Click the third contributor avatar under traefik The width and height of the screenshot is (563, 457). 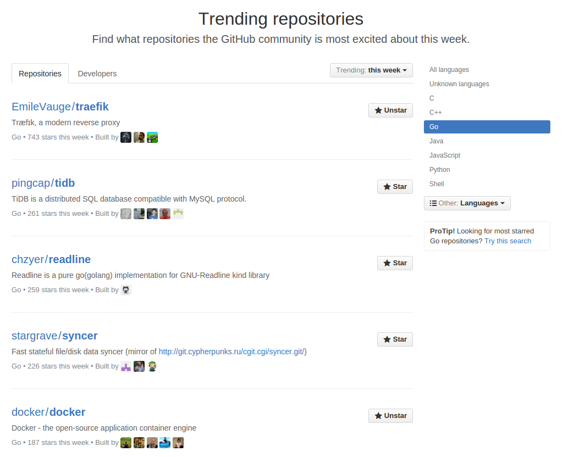(x=152, y=137)
